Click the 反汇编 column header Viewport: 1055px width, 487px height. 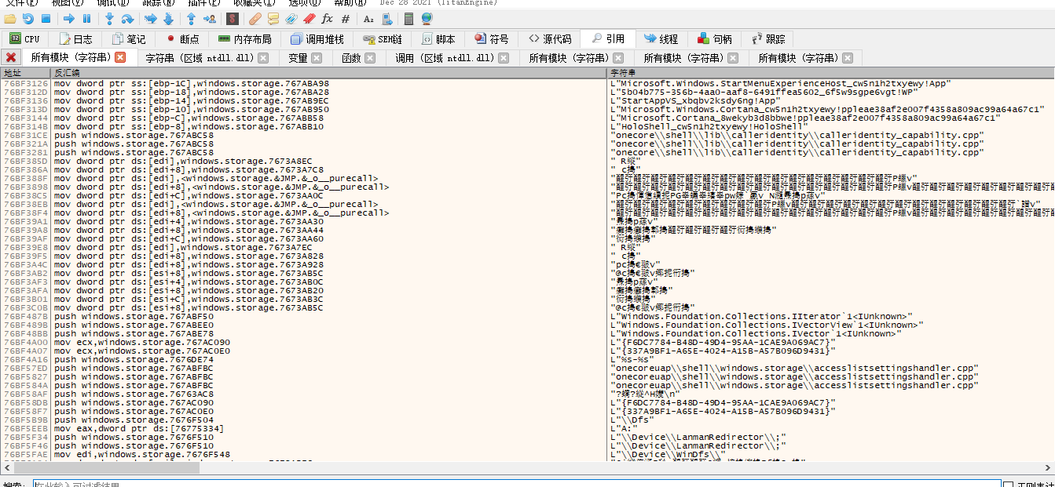point(328,73)
